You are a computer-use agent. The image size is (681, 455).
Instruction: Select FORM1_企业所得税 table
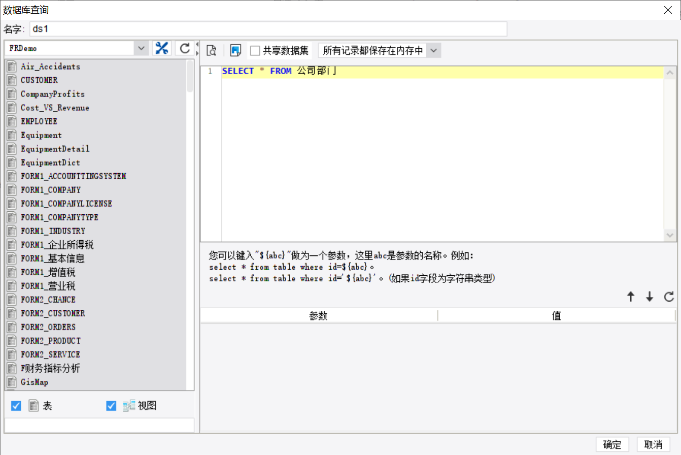57,245
